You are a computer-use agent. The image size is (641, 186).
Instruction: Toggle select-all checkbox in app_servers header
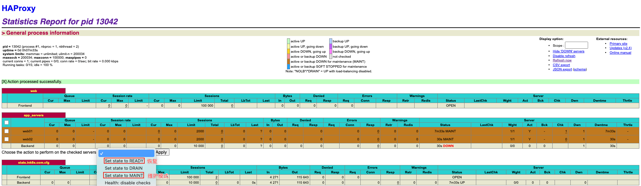6,123
